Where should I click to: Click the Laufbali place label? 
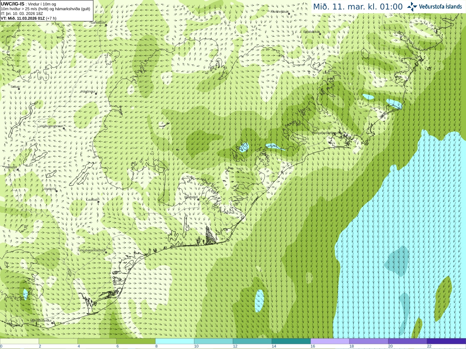click(x=91, y=200)
